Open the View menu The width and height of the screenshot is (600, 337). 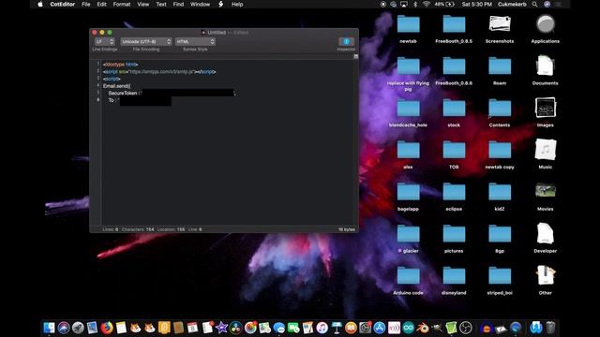[143, 4]
